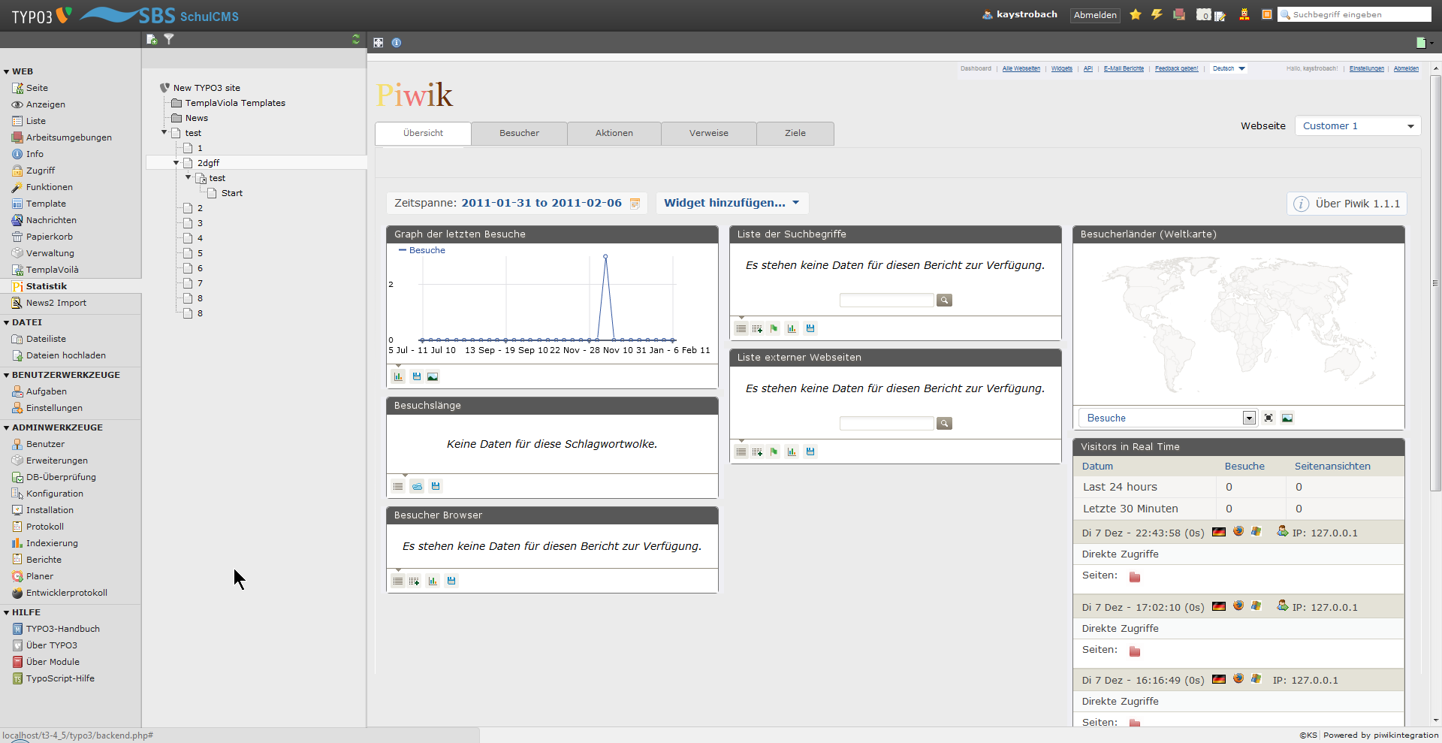Click search button in Liste der Suchbegriffe
This screenshot has height=743, width=1442.
point(944,300)
